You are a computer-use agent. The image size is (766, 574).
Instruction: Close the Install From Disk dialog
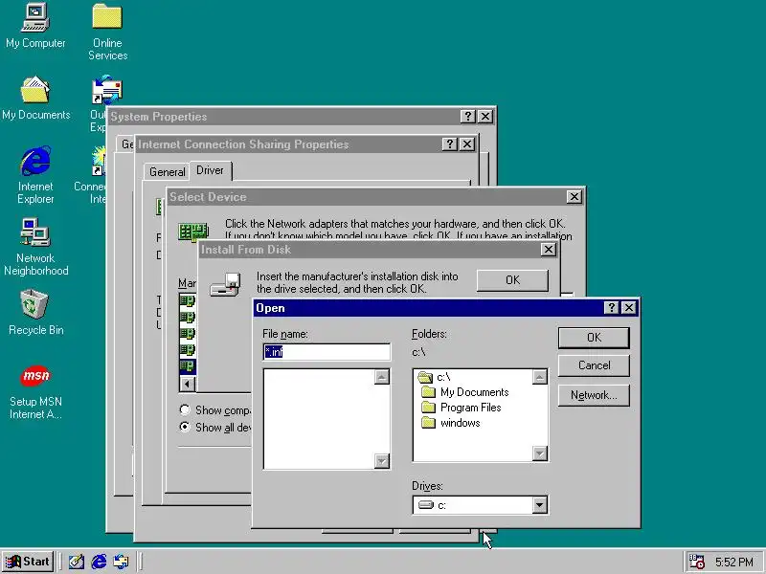pyautogui.click(x=549, y=250)
